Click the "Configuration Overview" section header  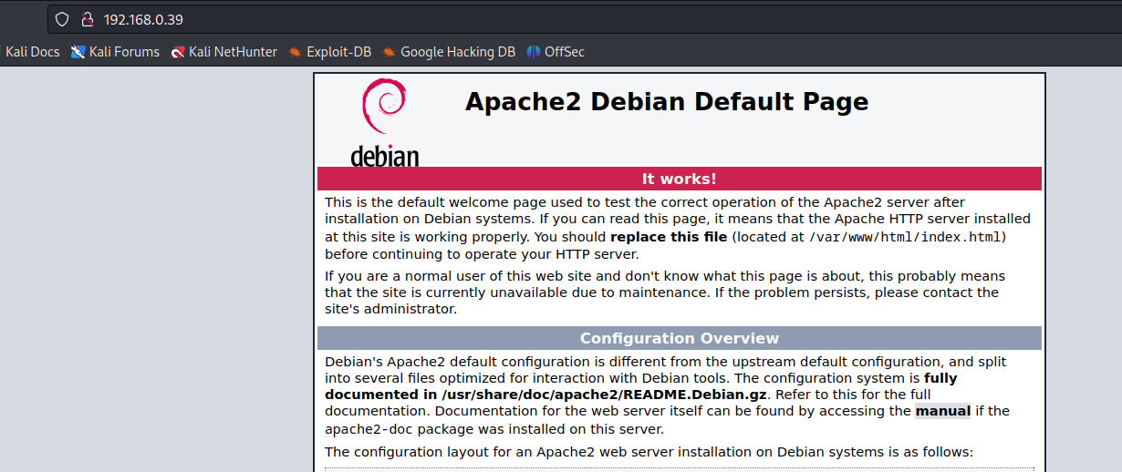(680, 338)
